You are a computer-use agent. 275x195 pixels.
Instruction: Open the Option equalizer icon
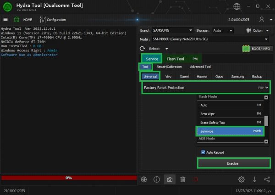pyautogui.click(x=248, y=31)
